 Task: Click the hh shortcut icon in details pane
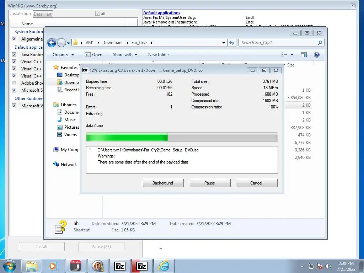point(60,226)
